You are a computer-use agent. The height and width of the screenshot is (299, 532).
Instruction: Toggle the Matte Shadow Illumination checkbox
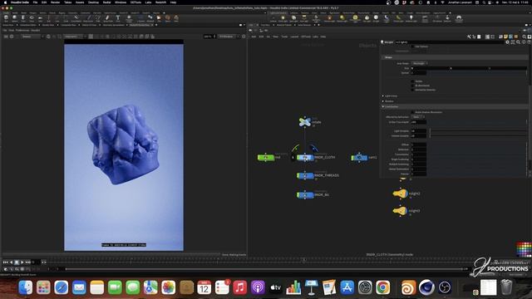413,112
